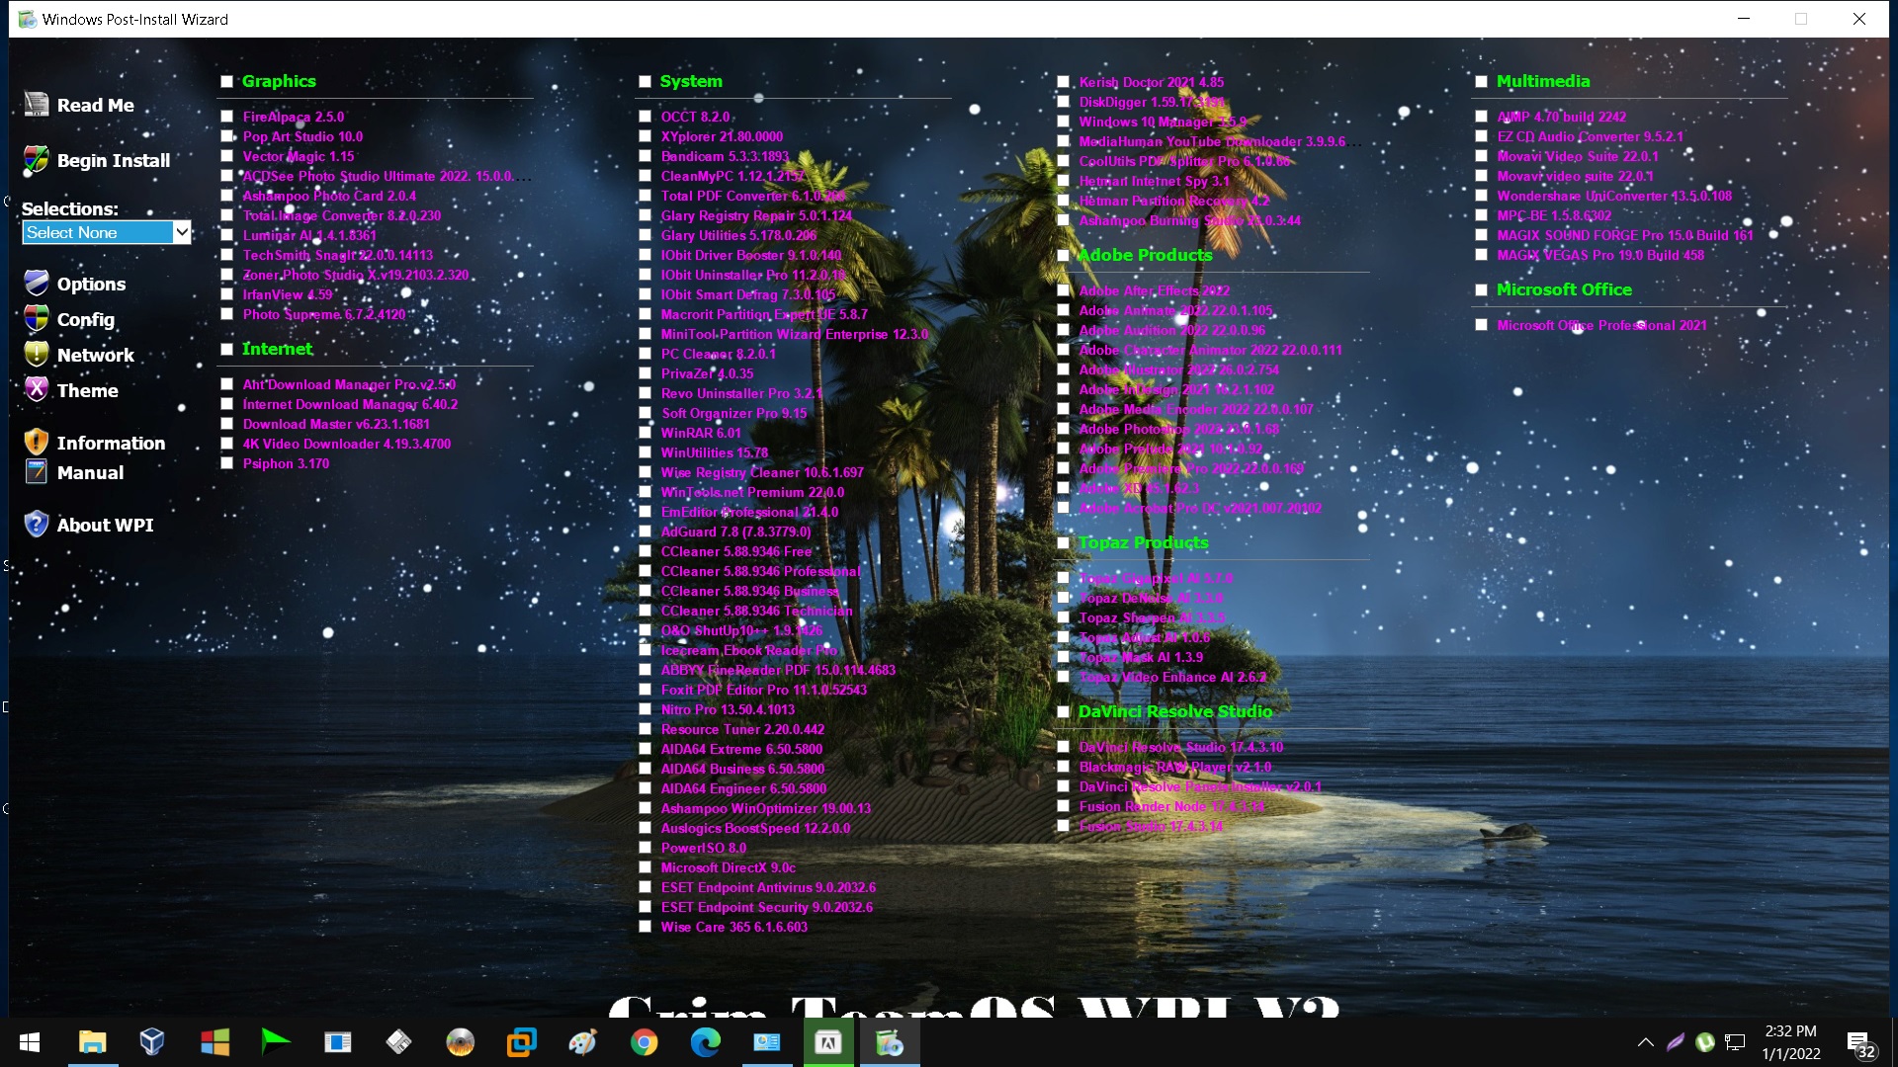Select Wise Care 365 6.1.6.603 entry
1898x1067 pixels.
coord(733,927)
